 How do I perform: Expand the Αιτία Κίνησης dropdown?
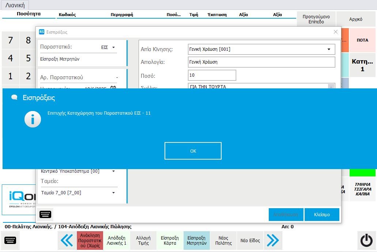pyautogui.click(x=329, y=49)
